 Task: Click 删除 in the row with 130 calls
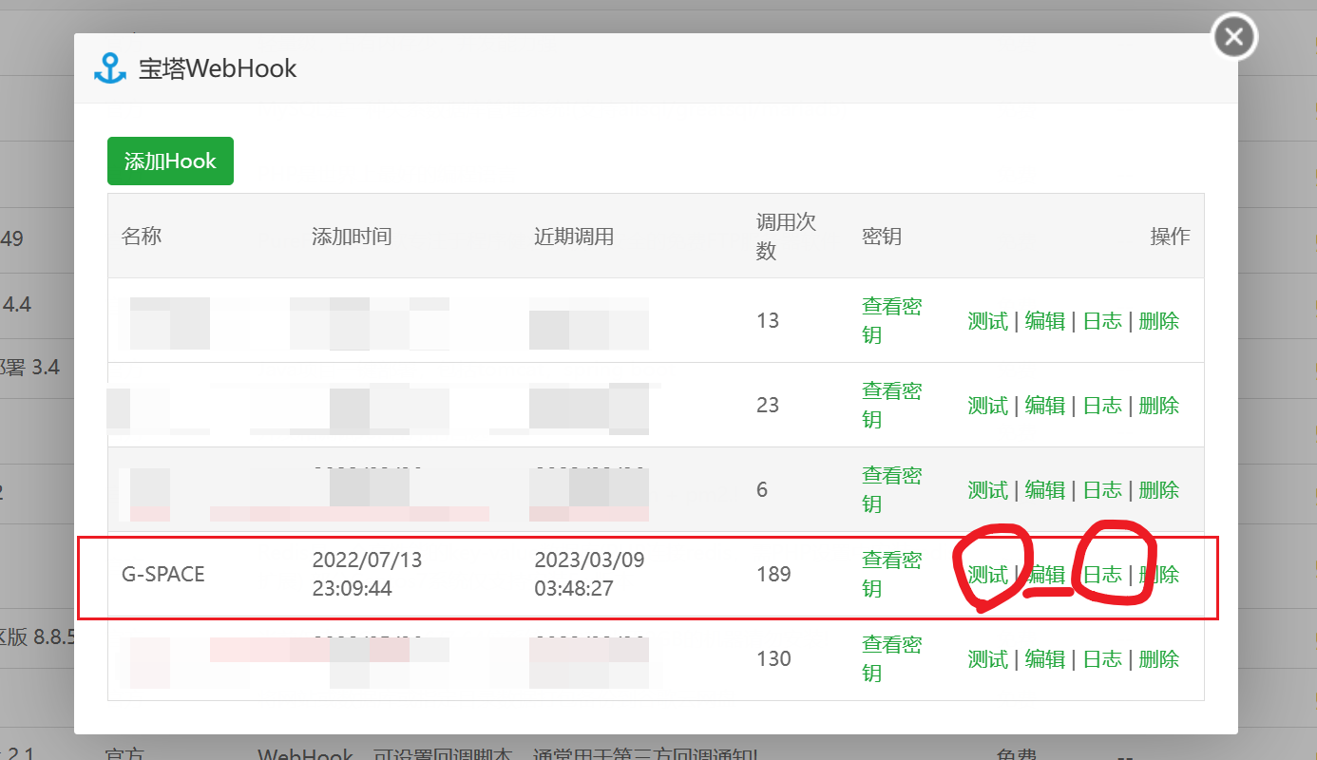tap(1158, 659)
